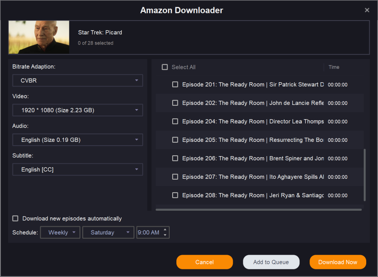
Task: Open the Saturday schedule day dropdown
Action: pos(108,233)
